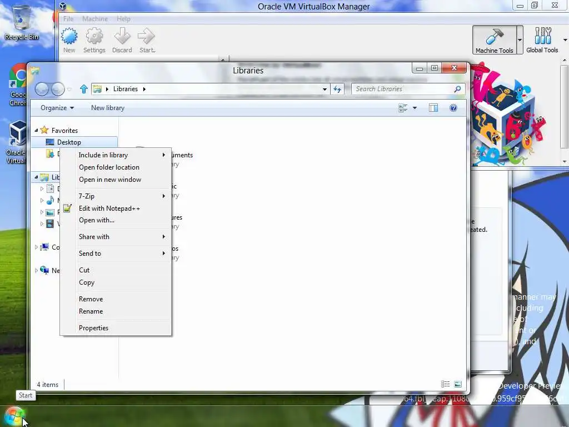Select Global Tools in VirtualBox

click(x=542, y=40)
